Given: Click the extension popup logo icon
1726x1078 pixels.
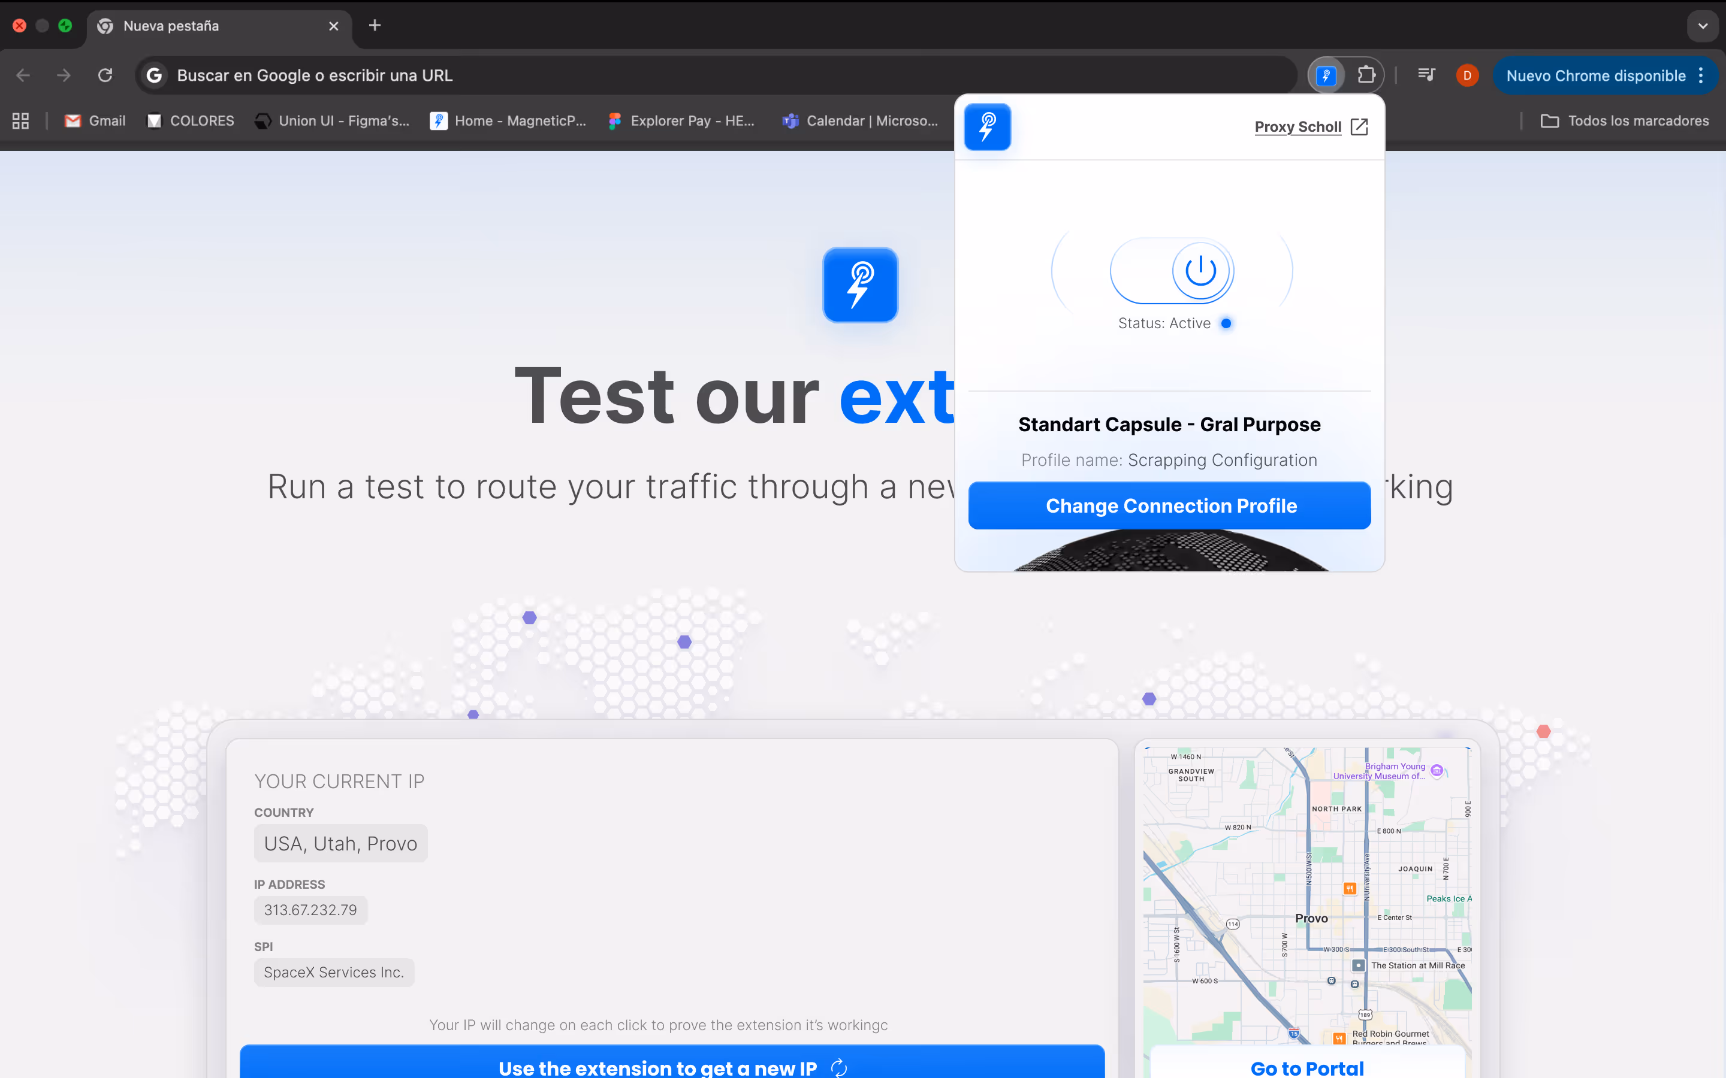Looking at the screenshot, I should tap(987, 127).
